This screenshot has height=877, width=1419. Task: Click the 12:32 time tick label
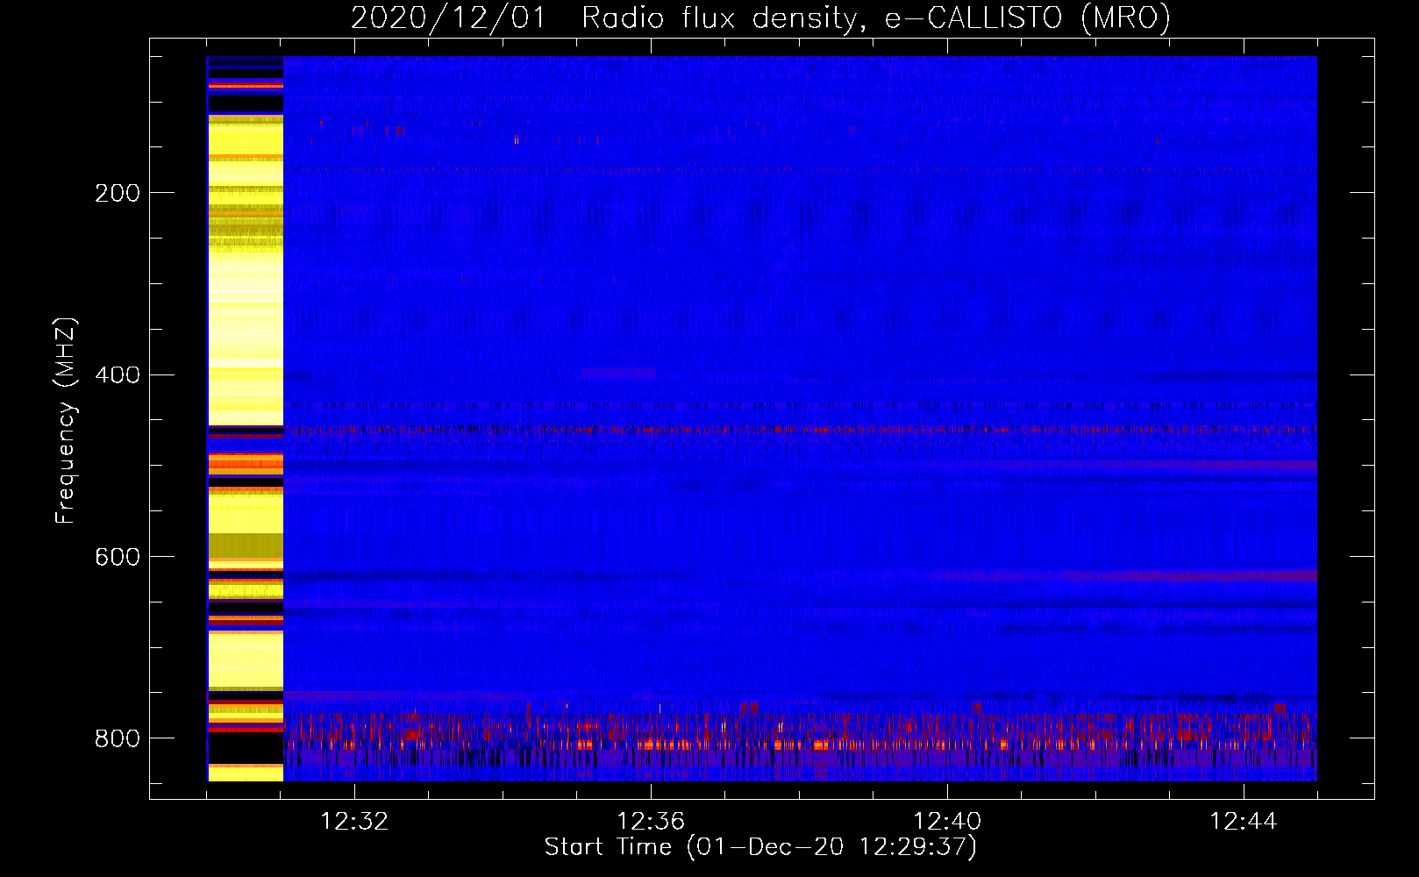[x=354, y=822]
